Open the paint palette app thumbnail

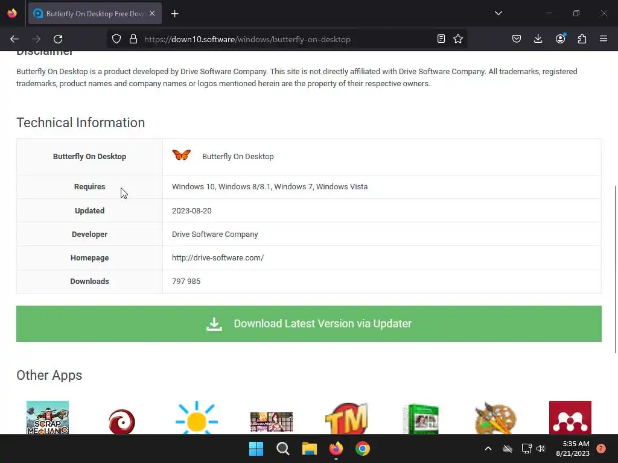click(495, 418)
